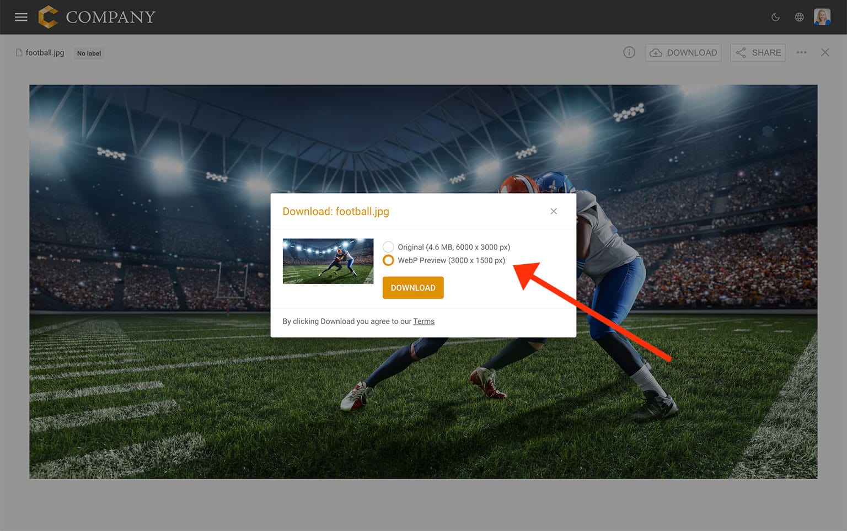The width and height of the screenshot is (847, 531).
Task: Click the orange DOWNLOAD button in dialog
Action: [413, 288]
